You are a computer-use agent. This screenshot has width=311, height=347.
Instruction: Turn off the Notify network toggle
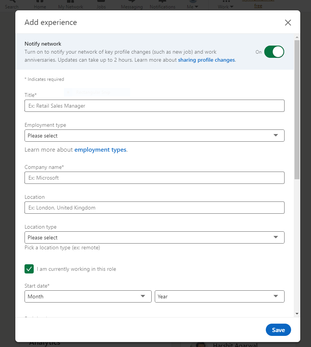pyautogui.click(x=274, y=52)
